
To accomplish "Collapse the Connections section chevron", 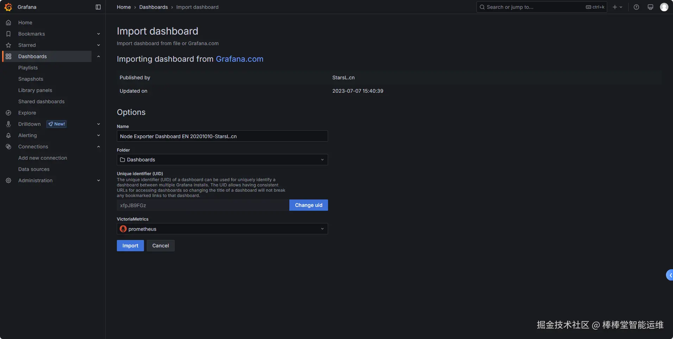I will 99,147.
